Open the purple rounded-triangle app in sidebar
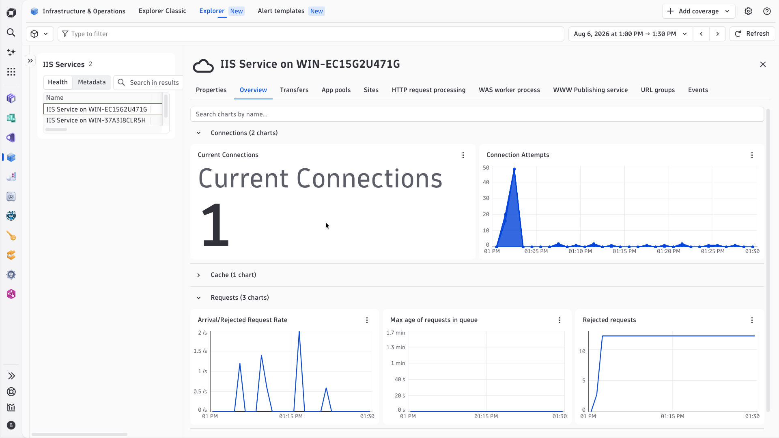779x438 pixels. point(11,137)
